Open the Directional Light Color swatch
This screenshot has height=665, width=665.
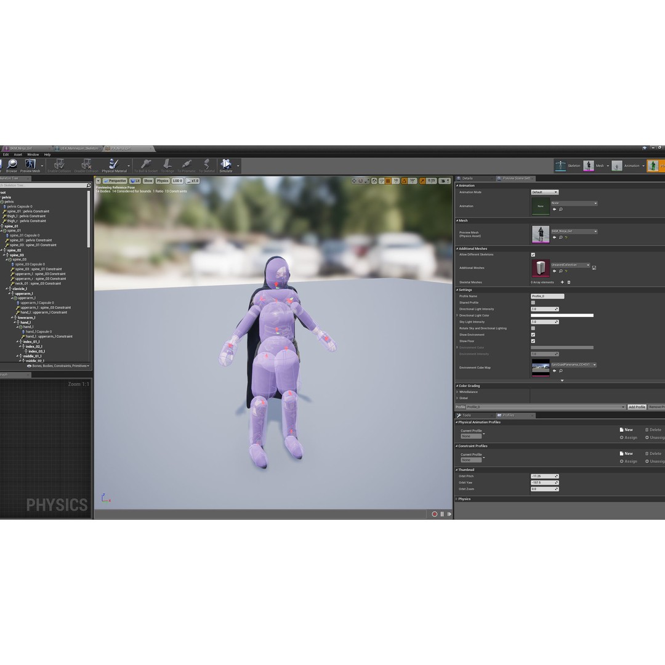pos(562,315)
